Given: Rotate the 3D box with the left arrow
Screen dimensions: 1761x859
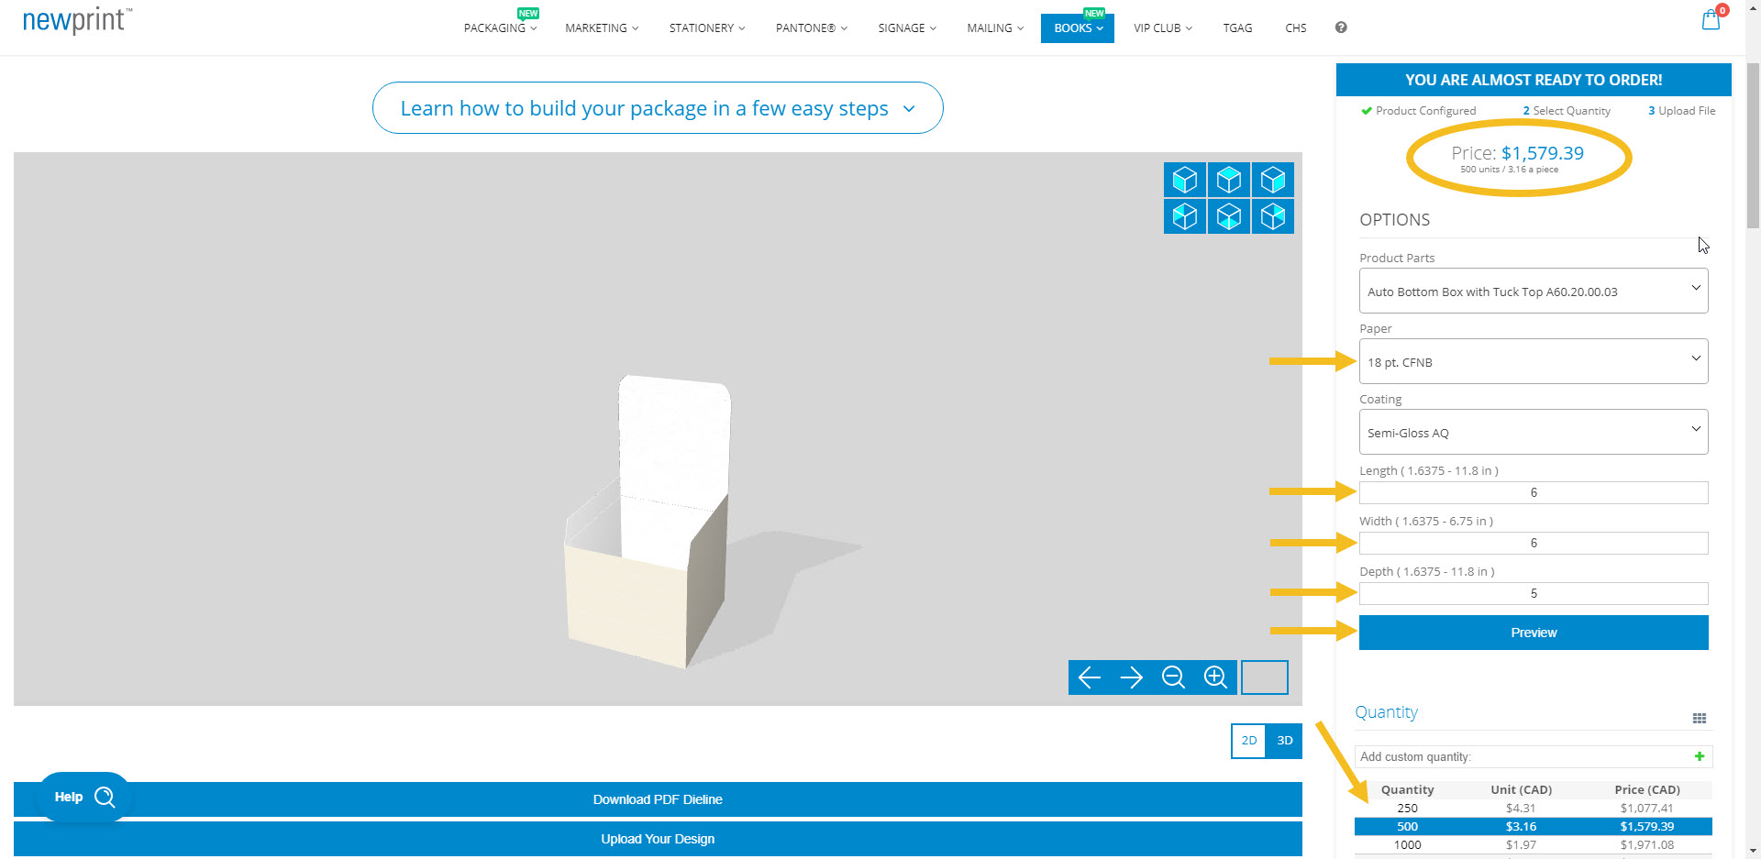Looking at the screenshot, I should tap(1090, 677).
